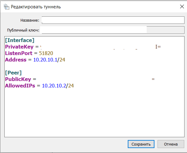Click empty area below config text

point(94,113)
